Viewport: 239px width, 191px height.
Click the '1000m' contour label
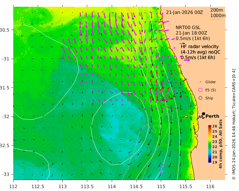click(218, 15)
